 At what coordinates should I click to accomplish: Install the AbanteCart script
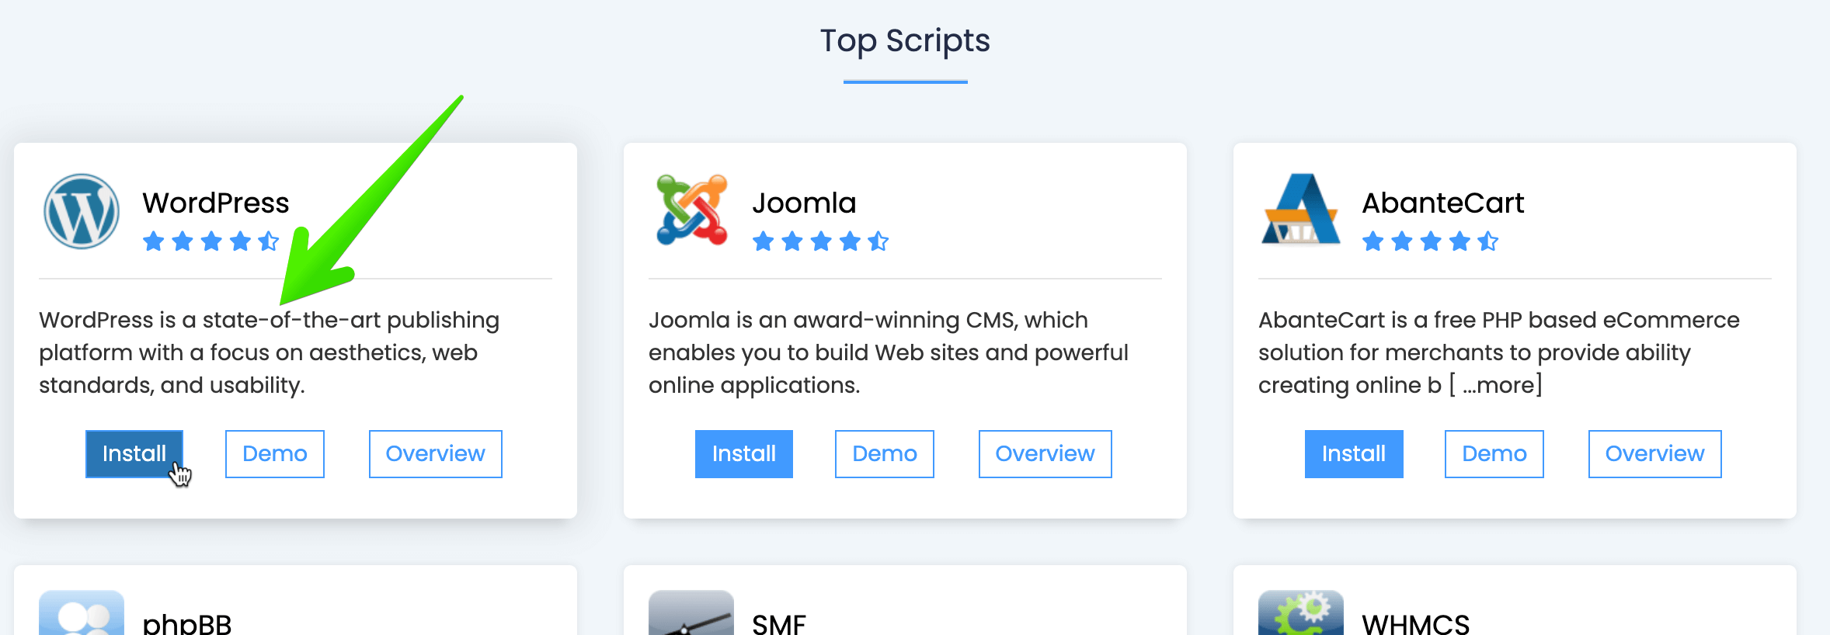click(1353, 454)
